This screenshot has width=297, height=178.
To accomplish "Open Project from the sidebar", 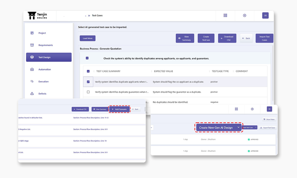I will (x=42, y=33).
